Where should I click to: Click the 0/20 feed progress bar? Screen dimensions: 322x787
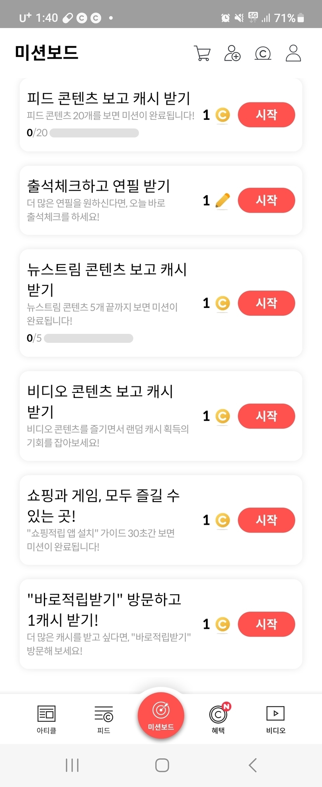[94, 133]
